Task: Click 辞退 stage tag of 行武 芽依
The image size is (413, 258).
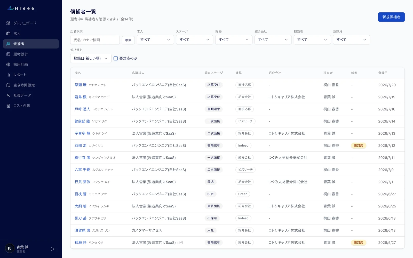Action: tap(211, 182)
